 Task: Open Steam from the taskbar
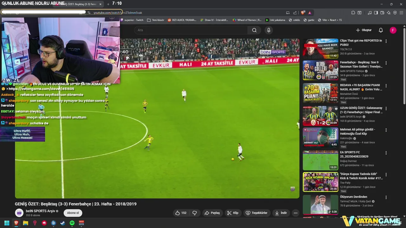click(x=62, y=223)
